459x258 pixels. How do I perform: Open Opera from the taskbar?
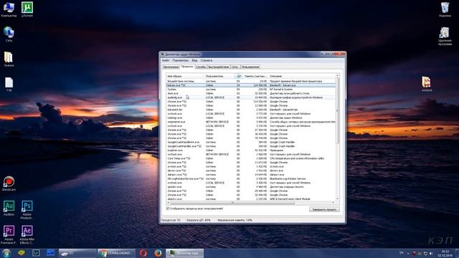[x=143, y=253]
